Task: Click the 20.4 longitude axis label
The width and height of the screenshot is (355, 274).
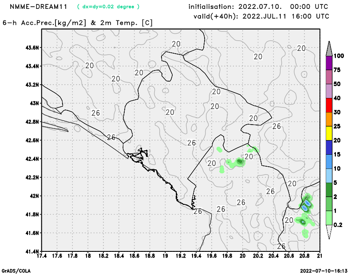Action: (x=273, y=256)
